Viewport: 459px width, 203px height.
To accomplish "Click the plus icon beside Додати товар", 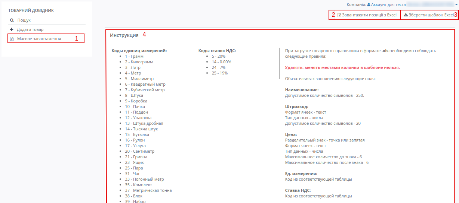I will click(x=12, y=29).
